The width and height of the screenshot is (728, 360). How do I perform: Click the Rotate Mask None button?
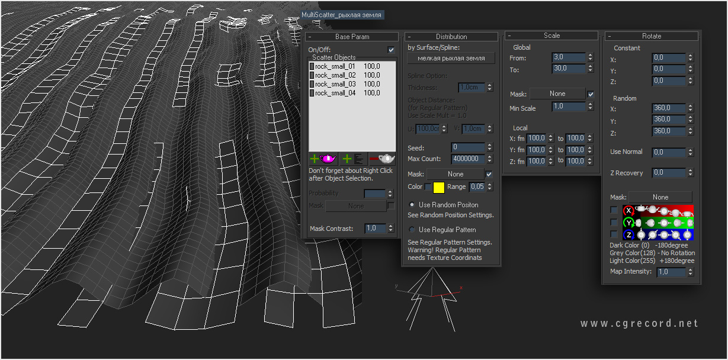[x=660, y=197]
